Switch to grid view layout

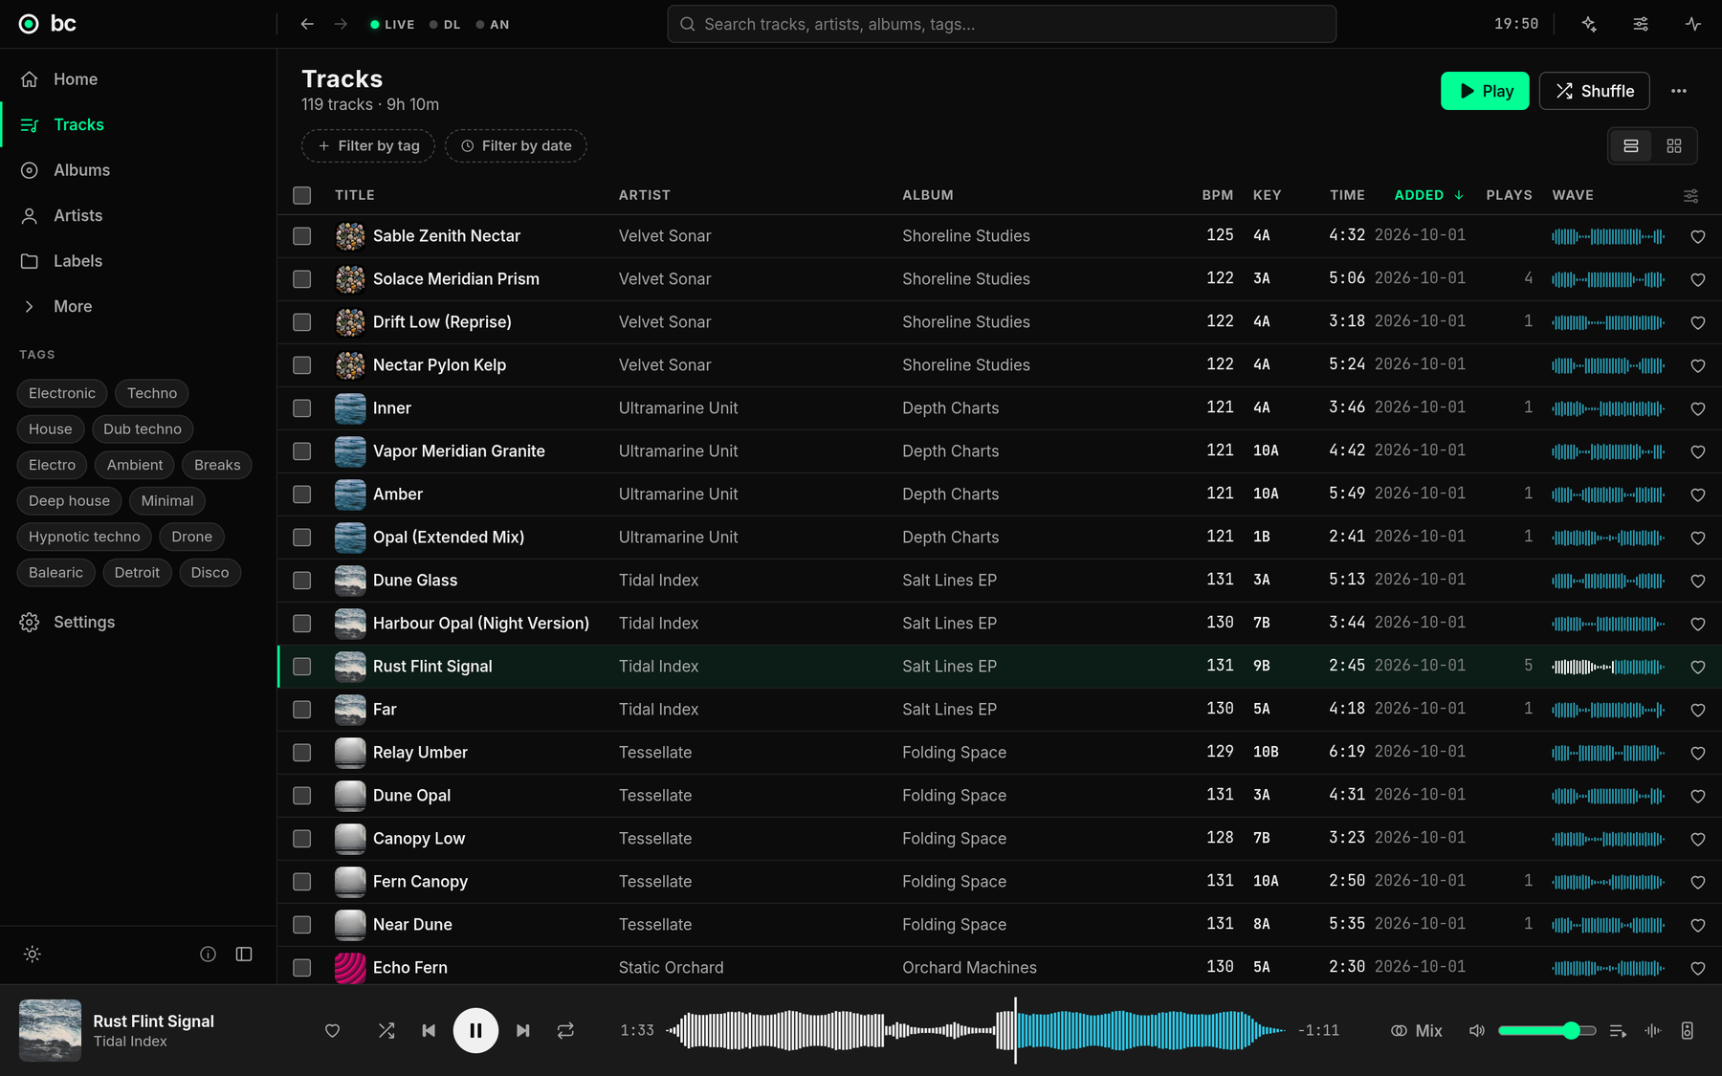click(x=1674, y=145)
